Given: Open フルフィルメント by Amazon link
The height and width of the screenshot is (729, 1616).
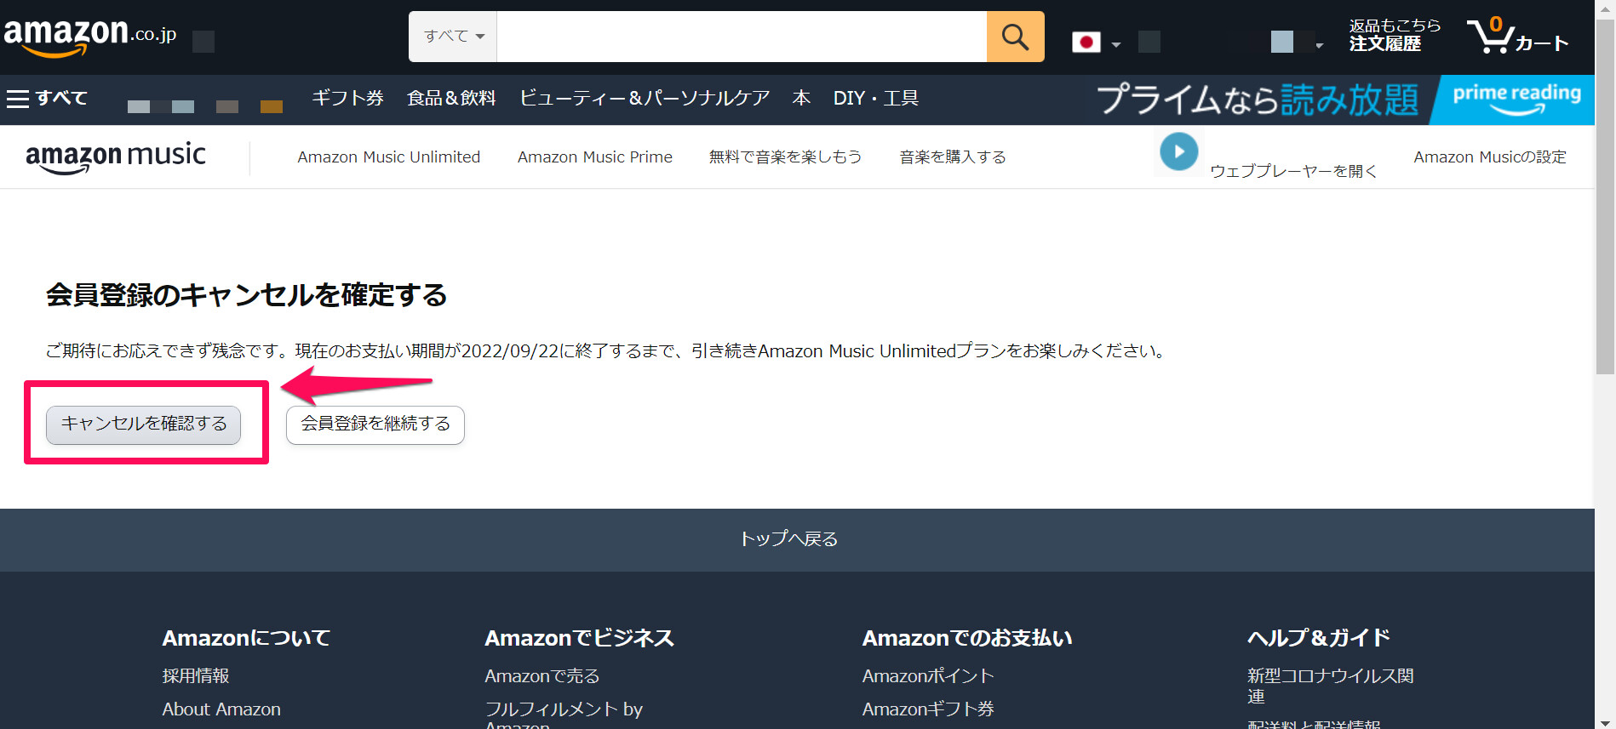Looking at the screenshot, I should (564, 715).
